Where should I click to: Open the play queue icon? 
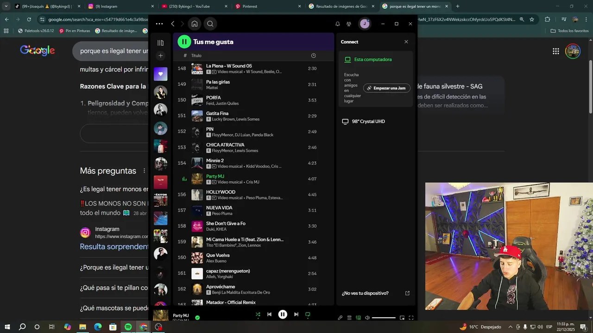pos(349,318)
